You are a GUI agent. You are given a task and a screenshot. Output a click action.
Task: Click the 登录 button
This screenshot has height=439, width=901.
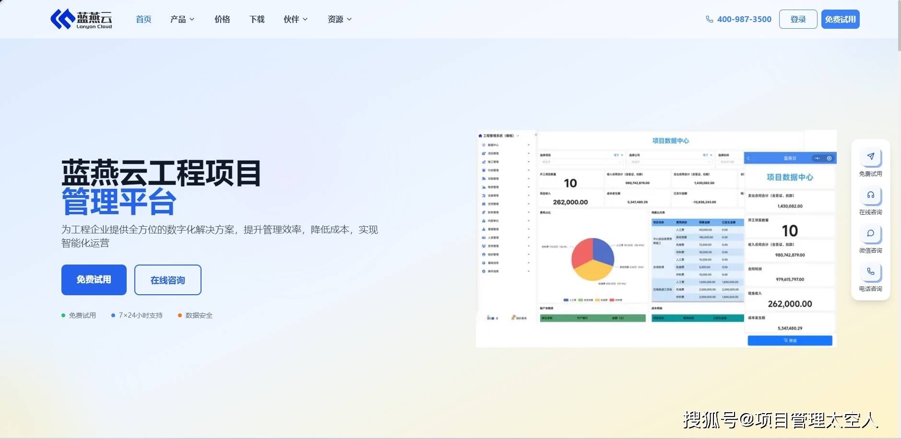tap(798, 19)
